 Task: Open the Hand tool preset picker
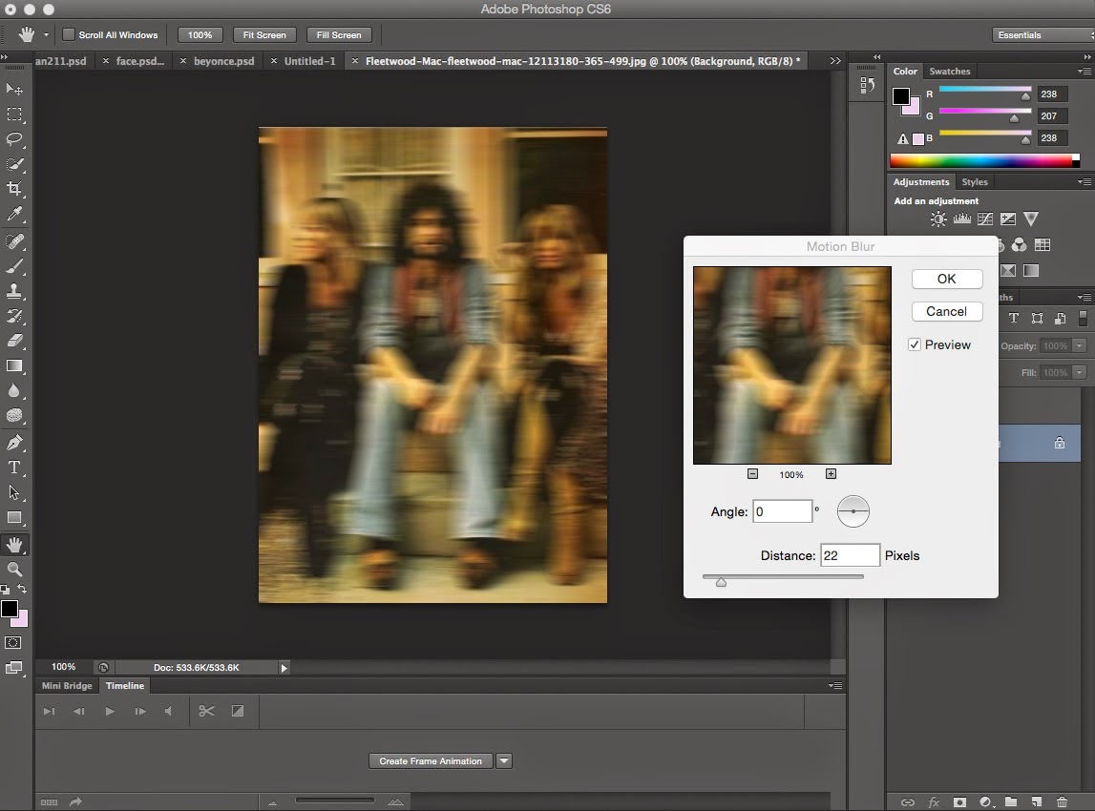(x=46, y=34)
